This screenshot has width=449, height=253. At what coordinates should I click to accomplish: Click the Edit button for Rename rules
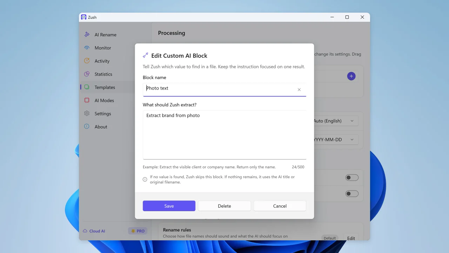[x=351, y=238]
